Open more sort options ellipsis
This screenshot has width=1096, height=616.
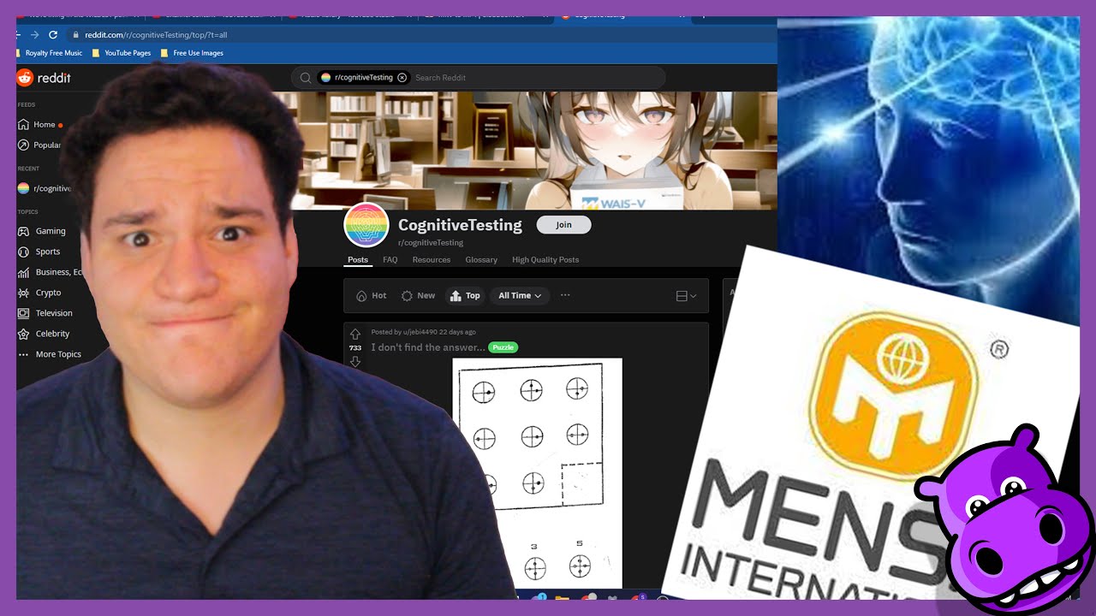click(x=565, y=295)
